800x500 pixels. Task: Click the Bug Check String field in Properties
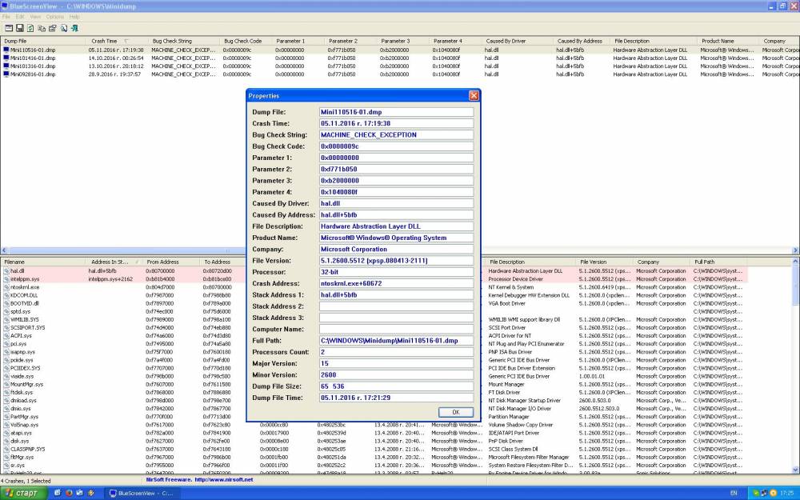[396, 135]
